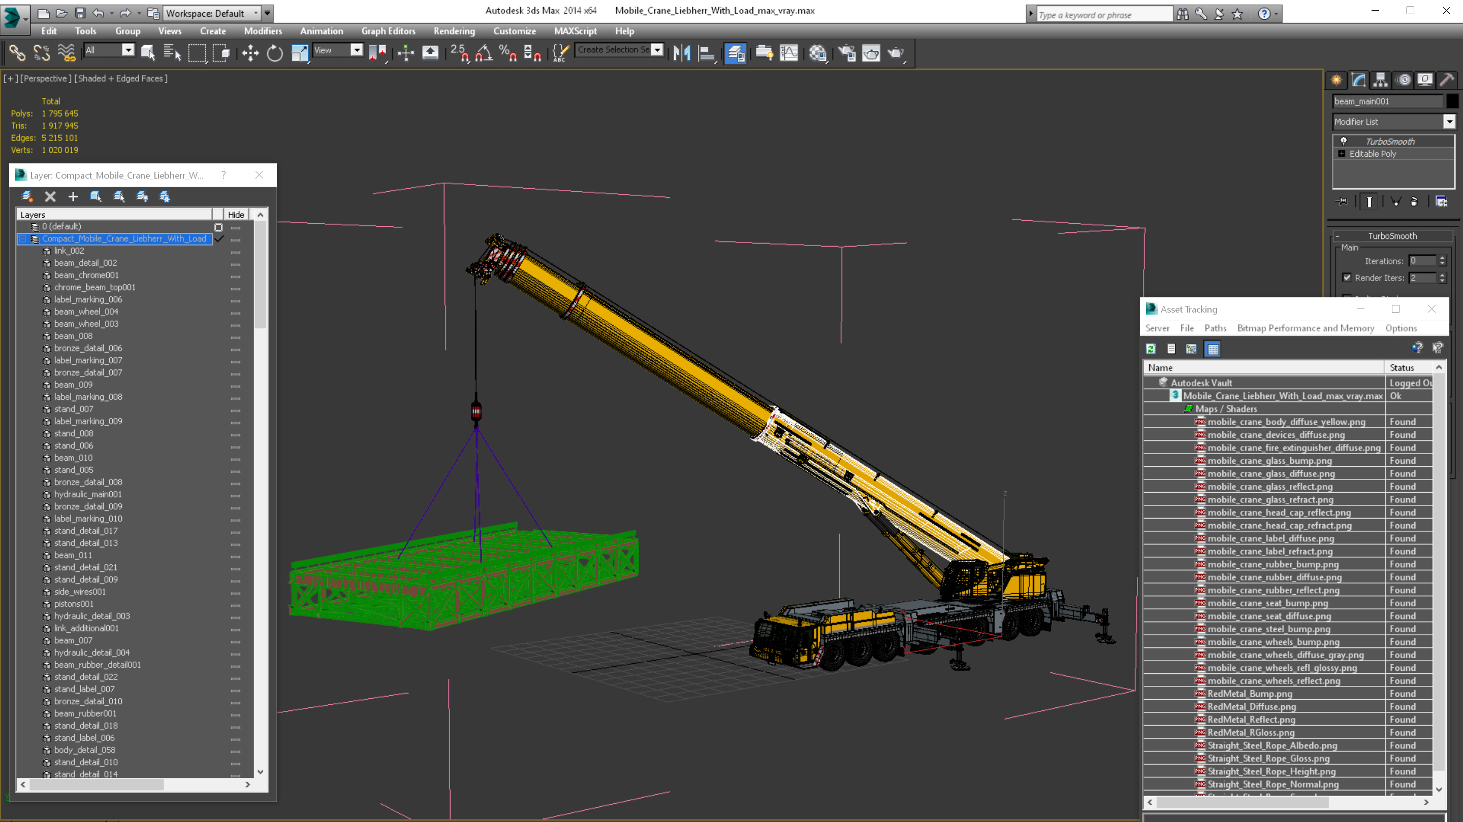This screenshot has height=822, width=1463.
Task: Toggle Show end result button in stack
Action: click(x=1370, y=201)
